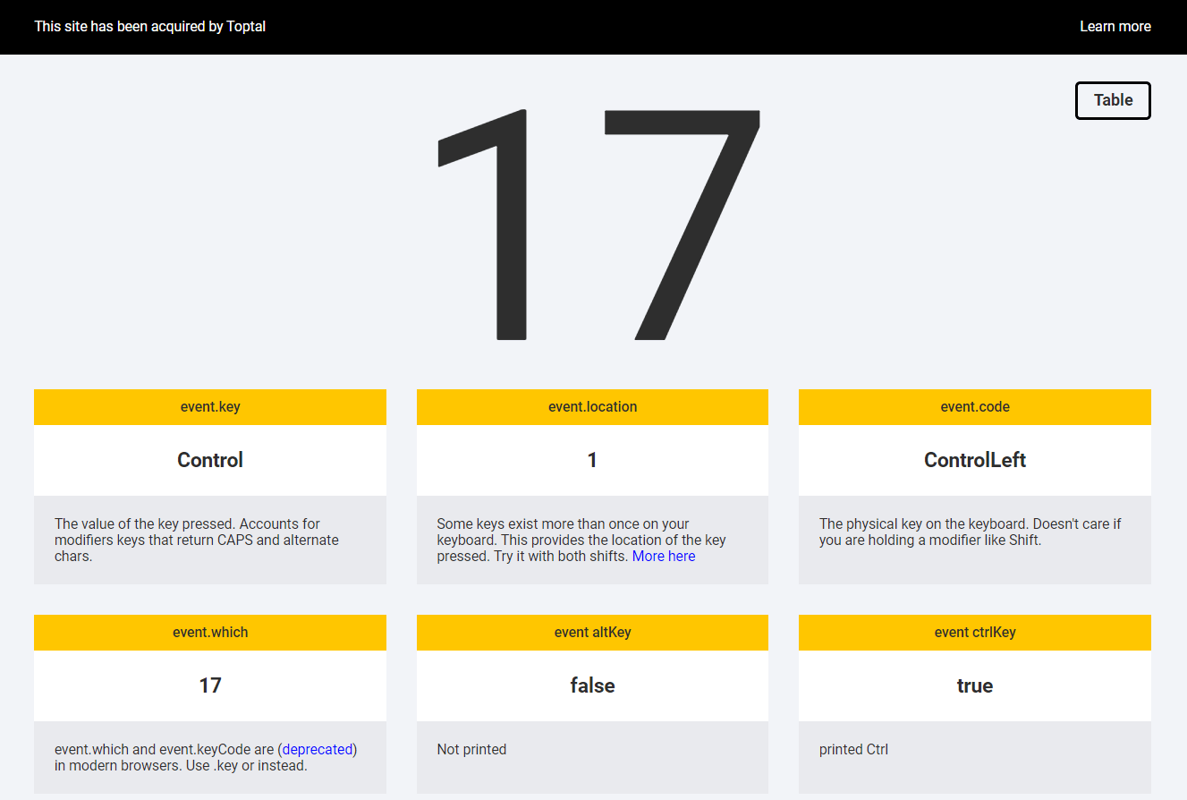Click the 'printed Ctrl' description text
This screenshot has height=800, width=1187.
coord(853,750)
